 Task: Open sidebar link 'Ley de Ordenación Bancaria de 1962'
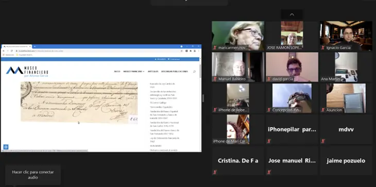[164, 140]
